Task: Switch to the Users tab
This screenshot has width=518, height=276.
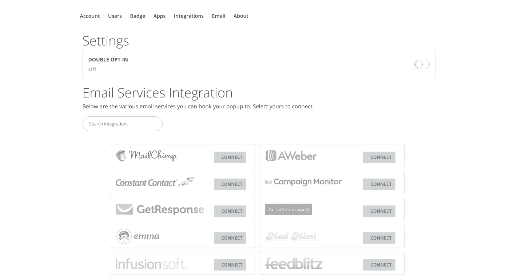Action: [x=115, y=16]
